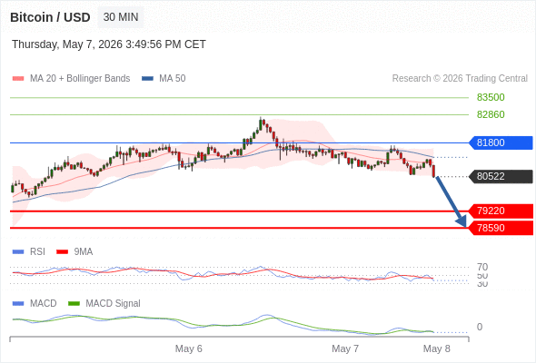The width and height of the screenshot is (536, 363).
Task: Toggle the MACD Signal green legend item
Action: click(104, 304)
